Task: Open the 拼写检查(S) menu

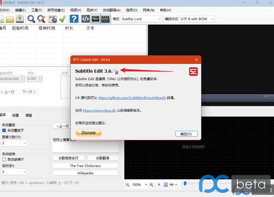Action: pos(56,10)
